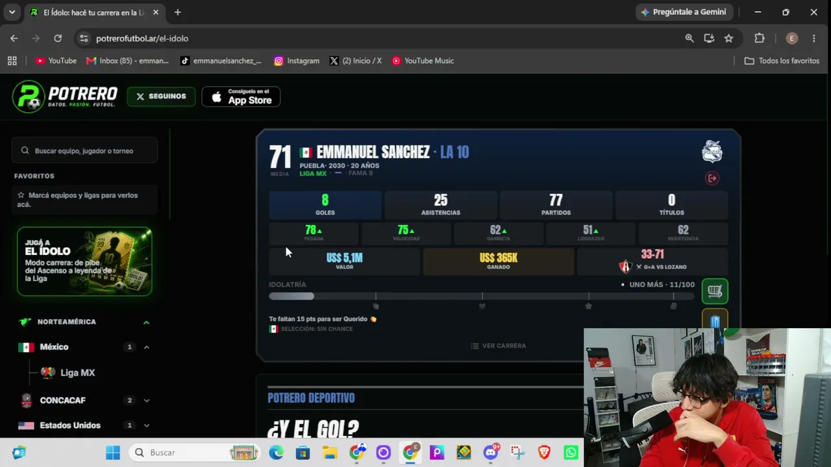Open the Gmail Inbox bookmark
This screenshot has width=831, height=467.
pos(127,60)
